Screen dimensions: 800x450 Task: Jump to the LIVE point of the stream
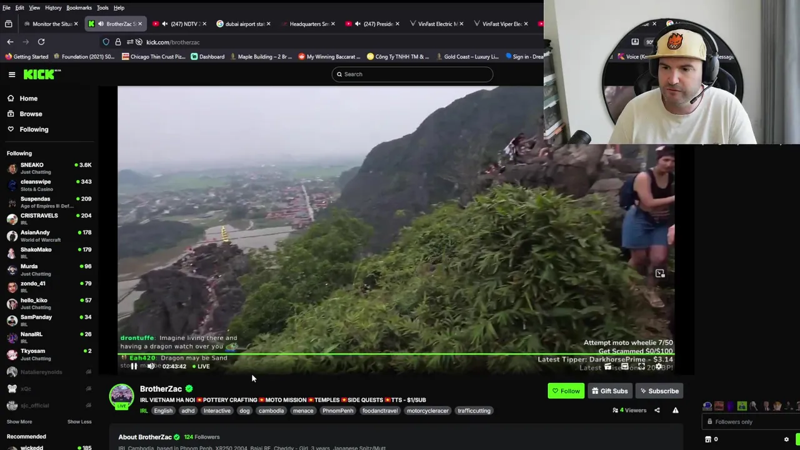pyautogui.click(x=201, y=366)
